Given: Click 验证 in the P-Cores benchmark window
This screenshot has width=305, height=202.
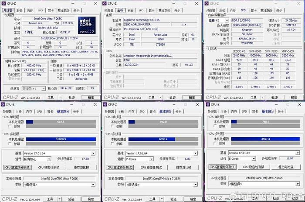Looking at the screenshot, I should tap(173, 199).
